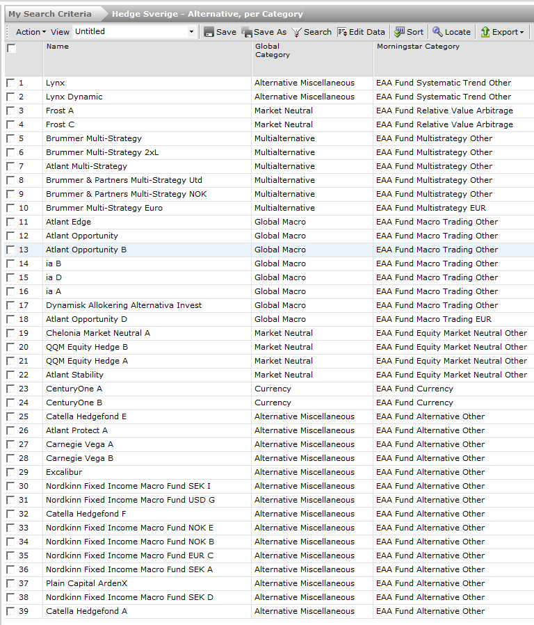Click the Locate magnifier icon
Image resolution: width=534 pixels, height=625 pixels.
pyautogui.click(x=437, y=32)
